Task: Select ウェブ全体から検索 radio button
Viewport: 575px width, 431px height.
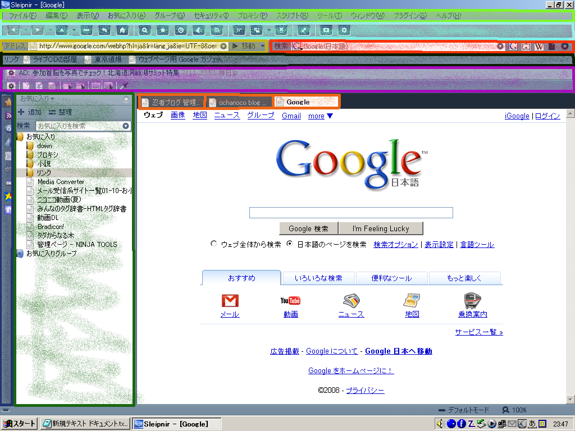Action: pyautogui.click(x=214, y=244)
